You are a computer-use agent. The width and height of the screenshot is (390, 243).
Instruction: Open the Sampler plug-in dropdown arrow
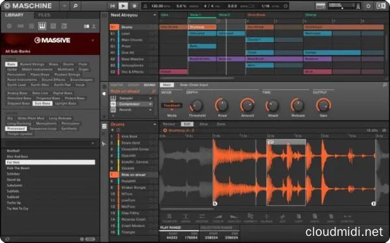click(150, 98)
